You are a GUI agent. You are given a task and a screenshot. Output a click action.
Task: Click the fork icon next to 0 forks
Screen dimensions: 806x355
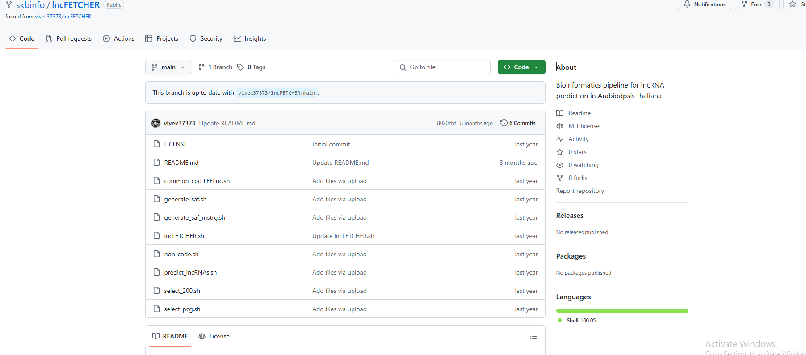560,178
